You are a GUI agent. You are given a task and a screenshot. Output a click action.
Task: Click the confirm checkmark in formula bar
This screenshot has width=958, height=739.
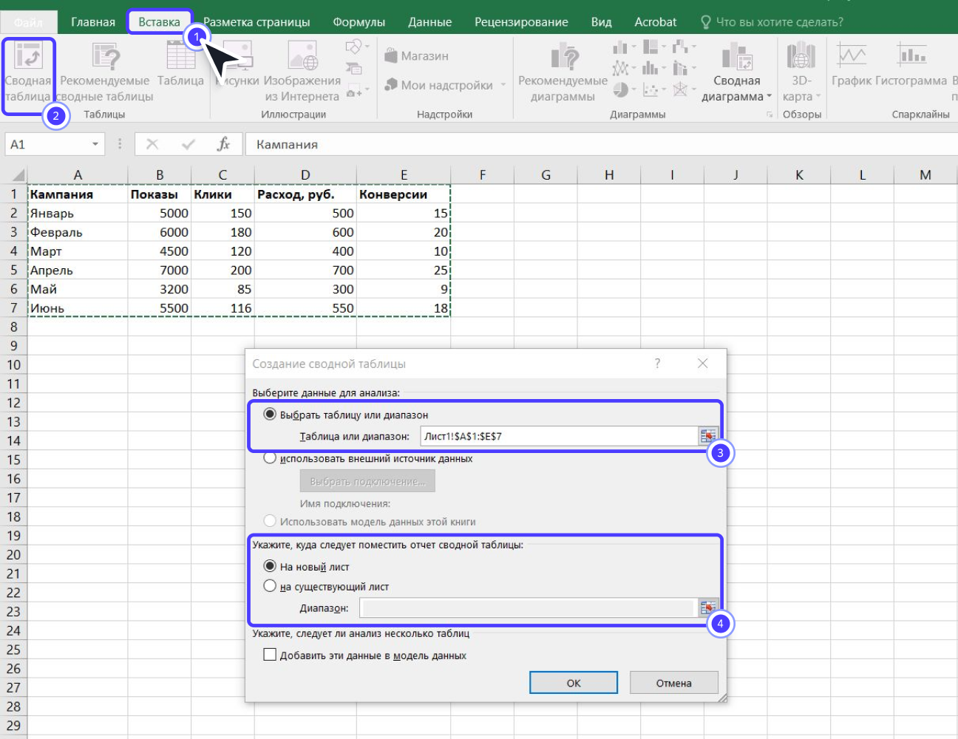[x=188, y=144]
